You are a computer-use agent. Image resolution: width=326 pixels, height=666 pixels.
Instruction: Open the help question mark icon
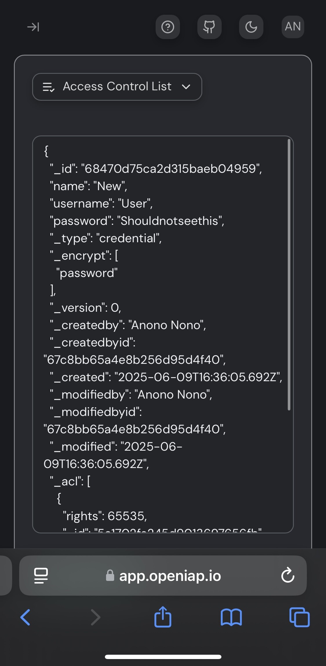click(168, 27)
